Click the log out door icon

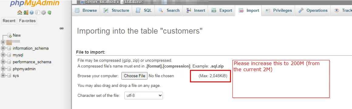pyautogui.click(x=26, y=12)
